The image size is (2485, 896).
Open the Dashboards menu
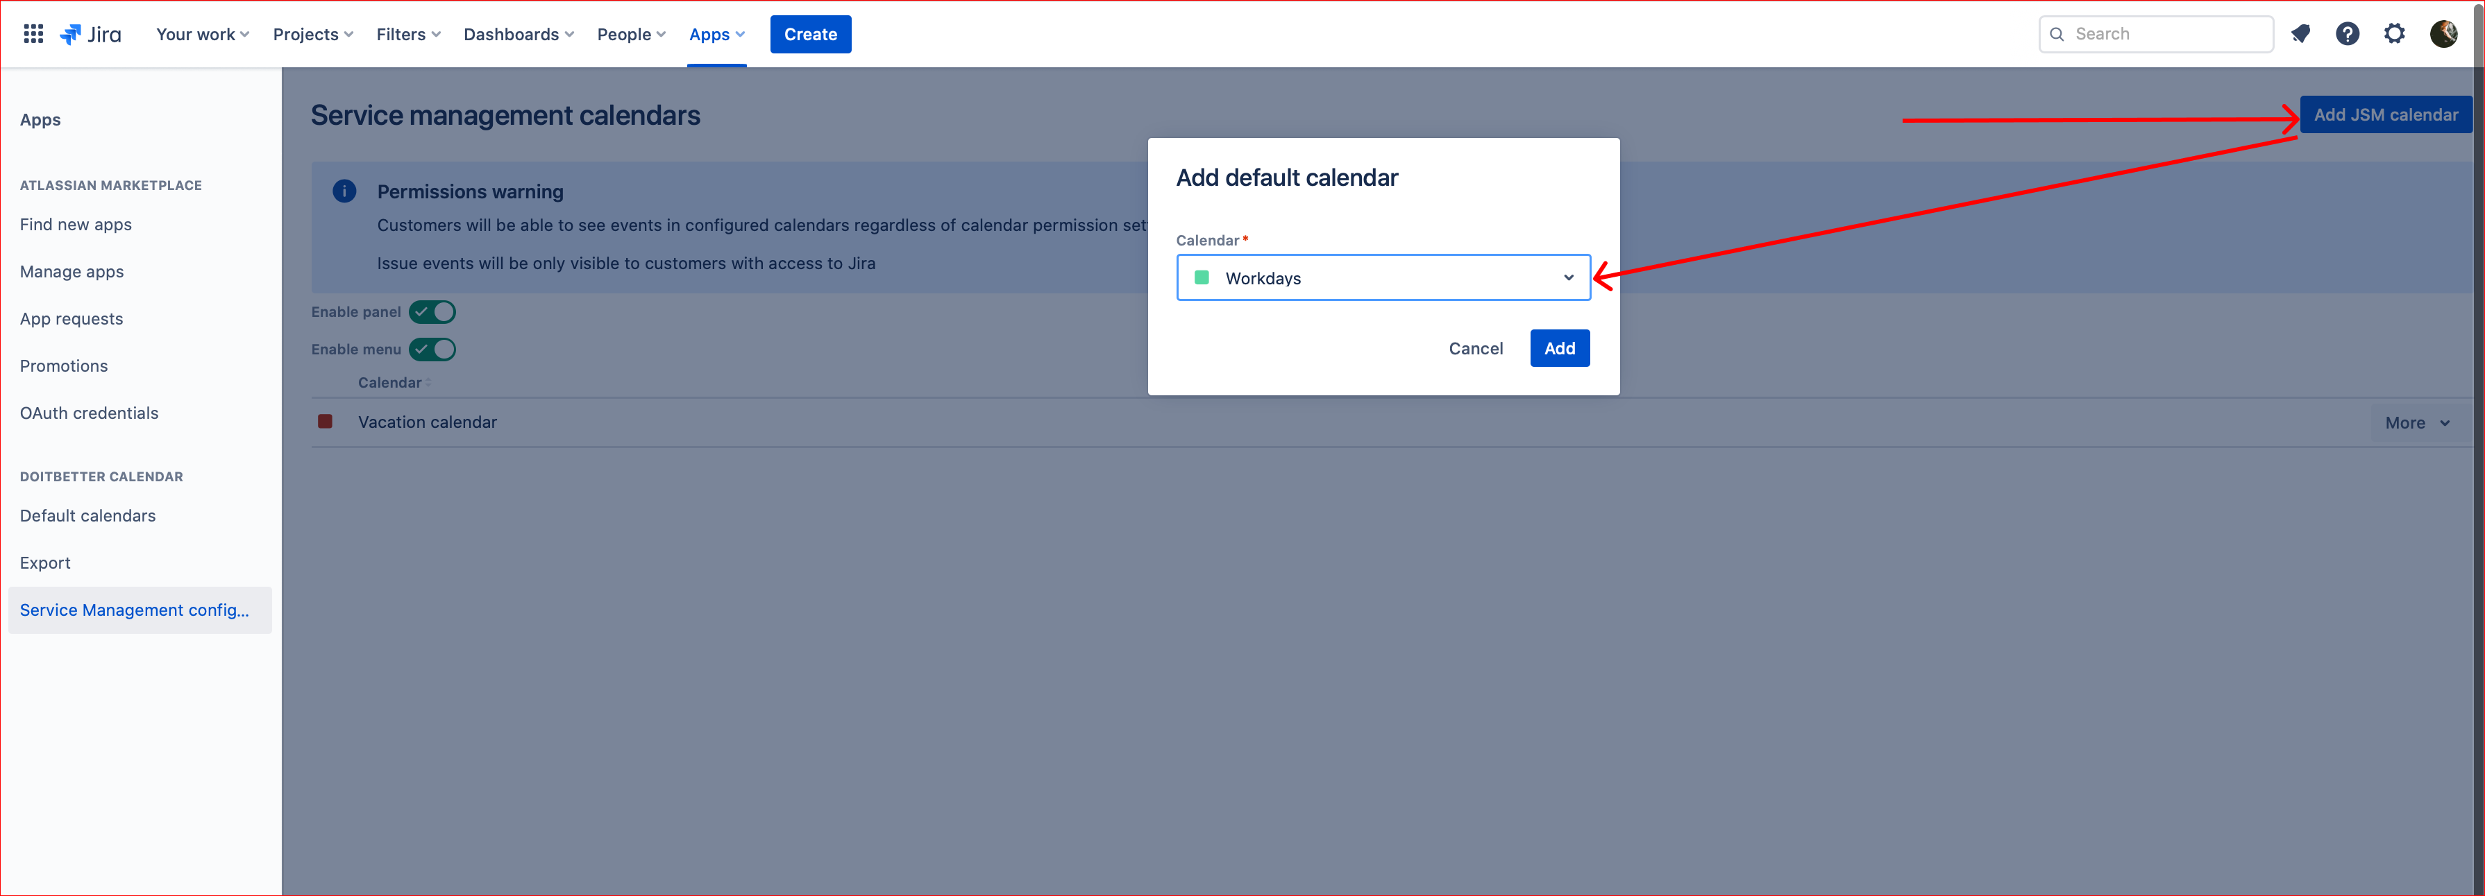click(x=518, y=34)
